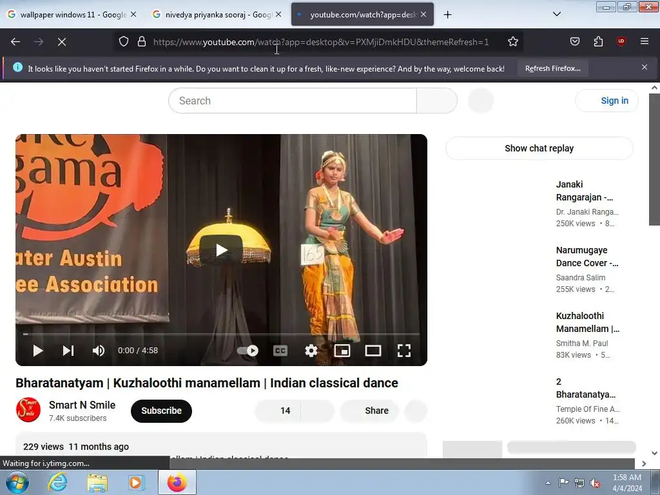Screen dimensions: 660x495
Task: Close the wallpaper windows 11 tab
Action: click(x=133, y=14)
